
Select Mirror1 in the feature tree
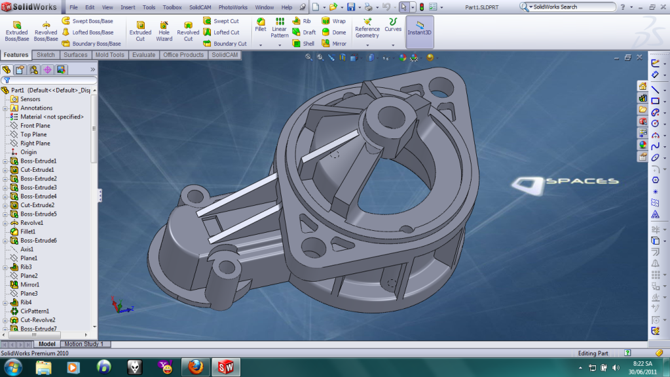29,285
